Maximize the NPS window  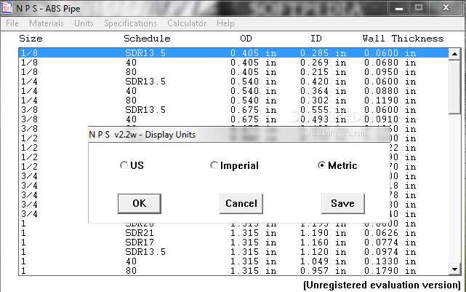click(419, 7)
